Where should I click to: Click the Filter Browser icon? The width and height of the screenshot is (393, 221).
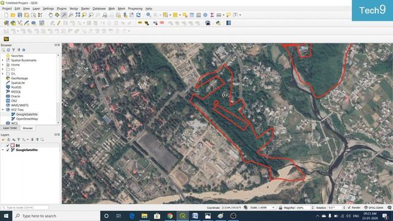(14, 50)
